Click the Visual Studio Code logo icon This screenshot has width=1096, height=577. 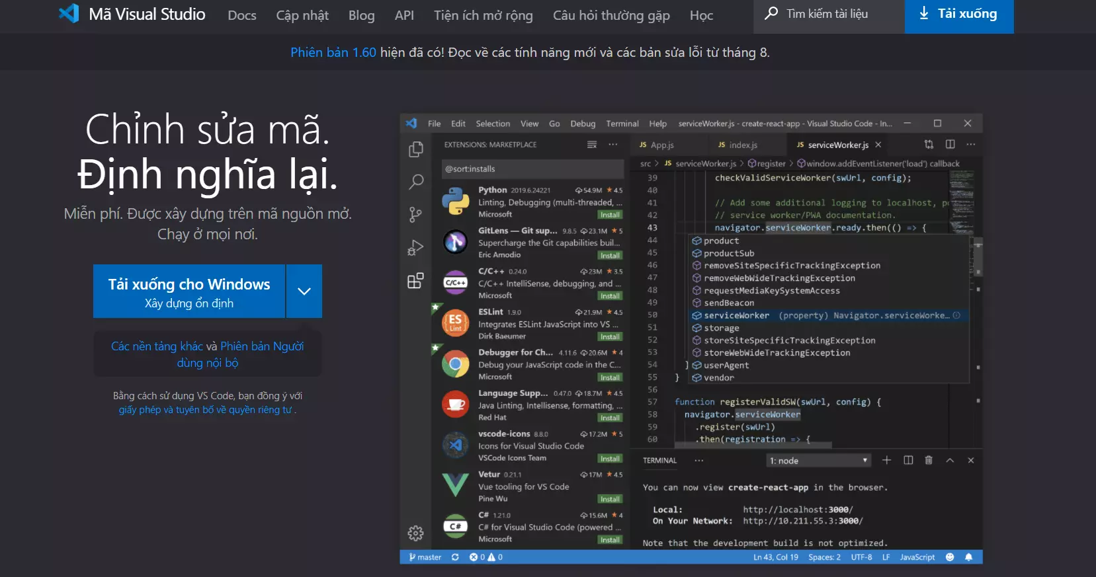(69, 14)
